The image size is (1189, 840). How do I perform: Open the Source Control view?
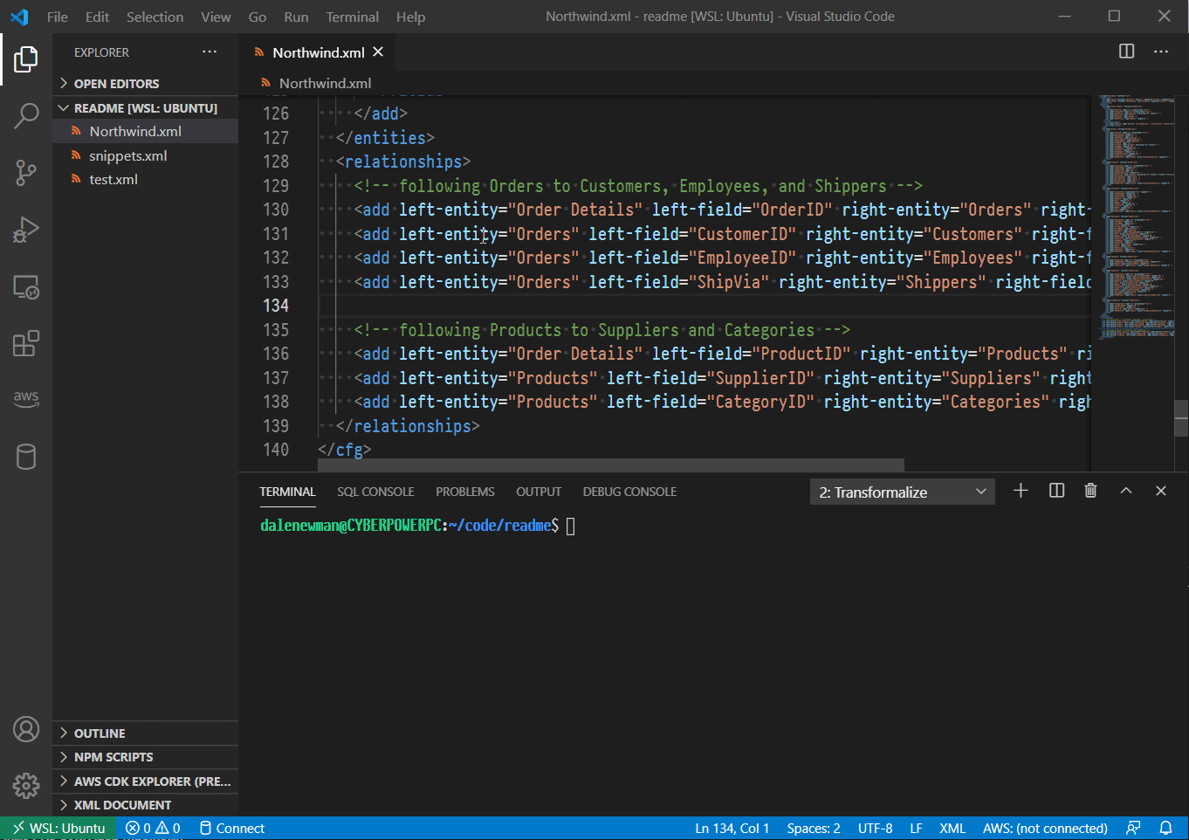pos(26,172)
